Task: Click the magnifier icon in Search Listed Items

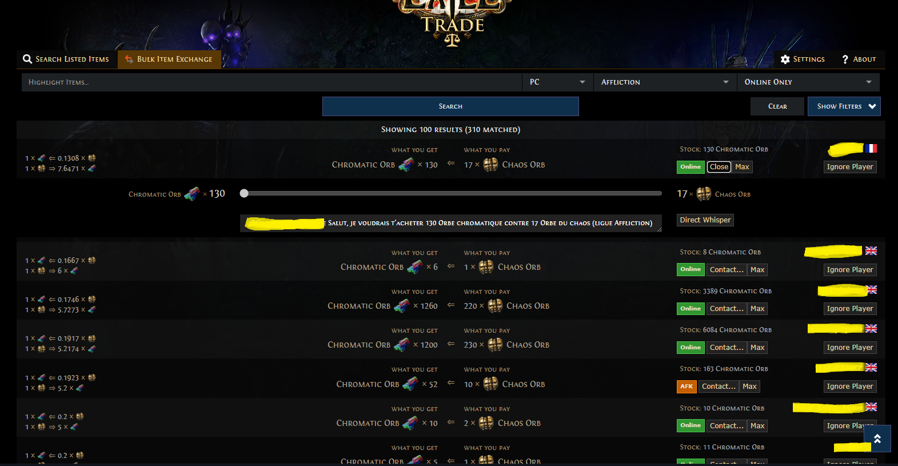Action: (x=27, y=59)
